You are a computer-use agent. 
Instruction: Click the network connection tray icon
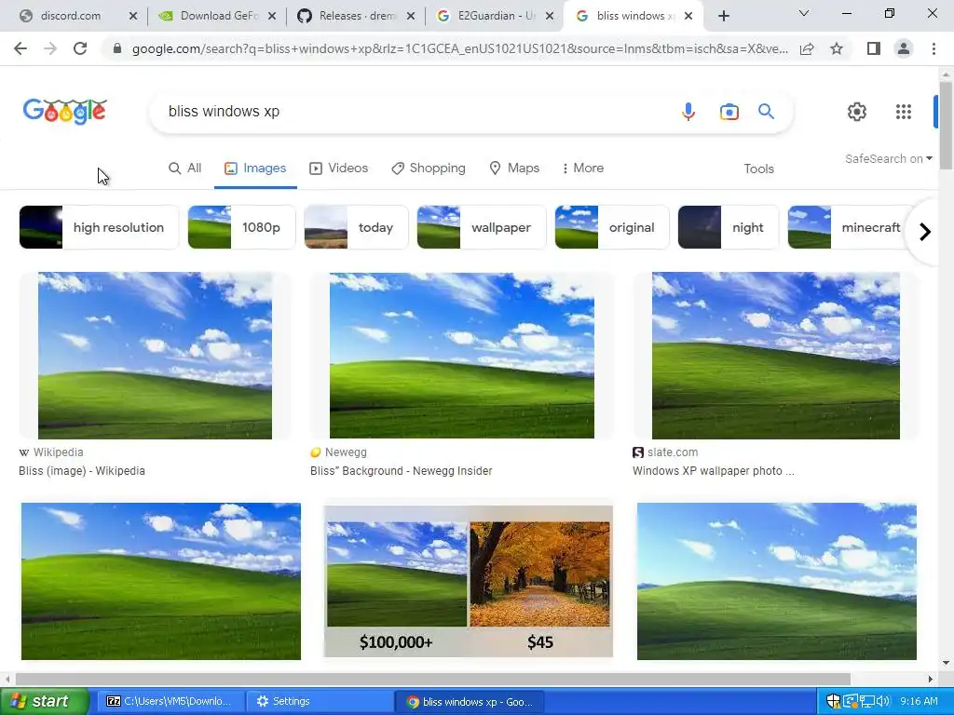pyautogui.click(x=866, y=701)
